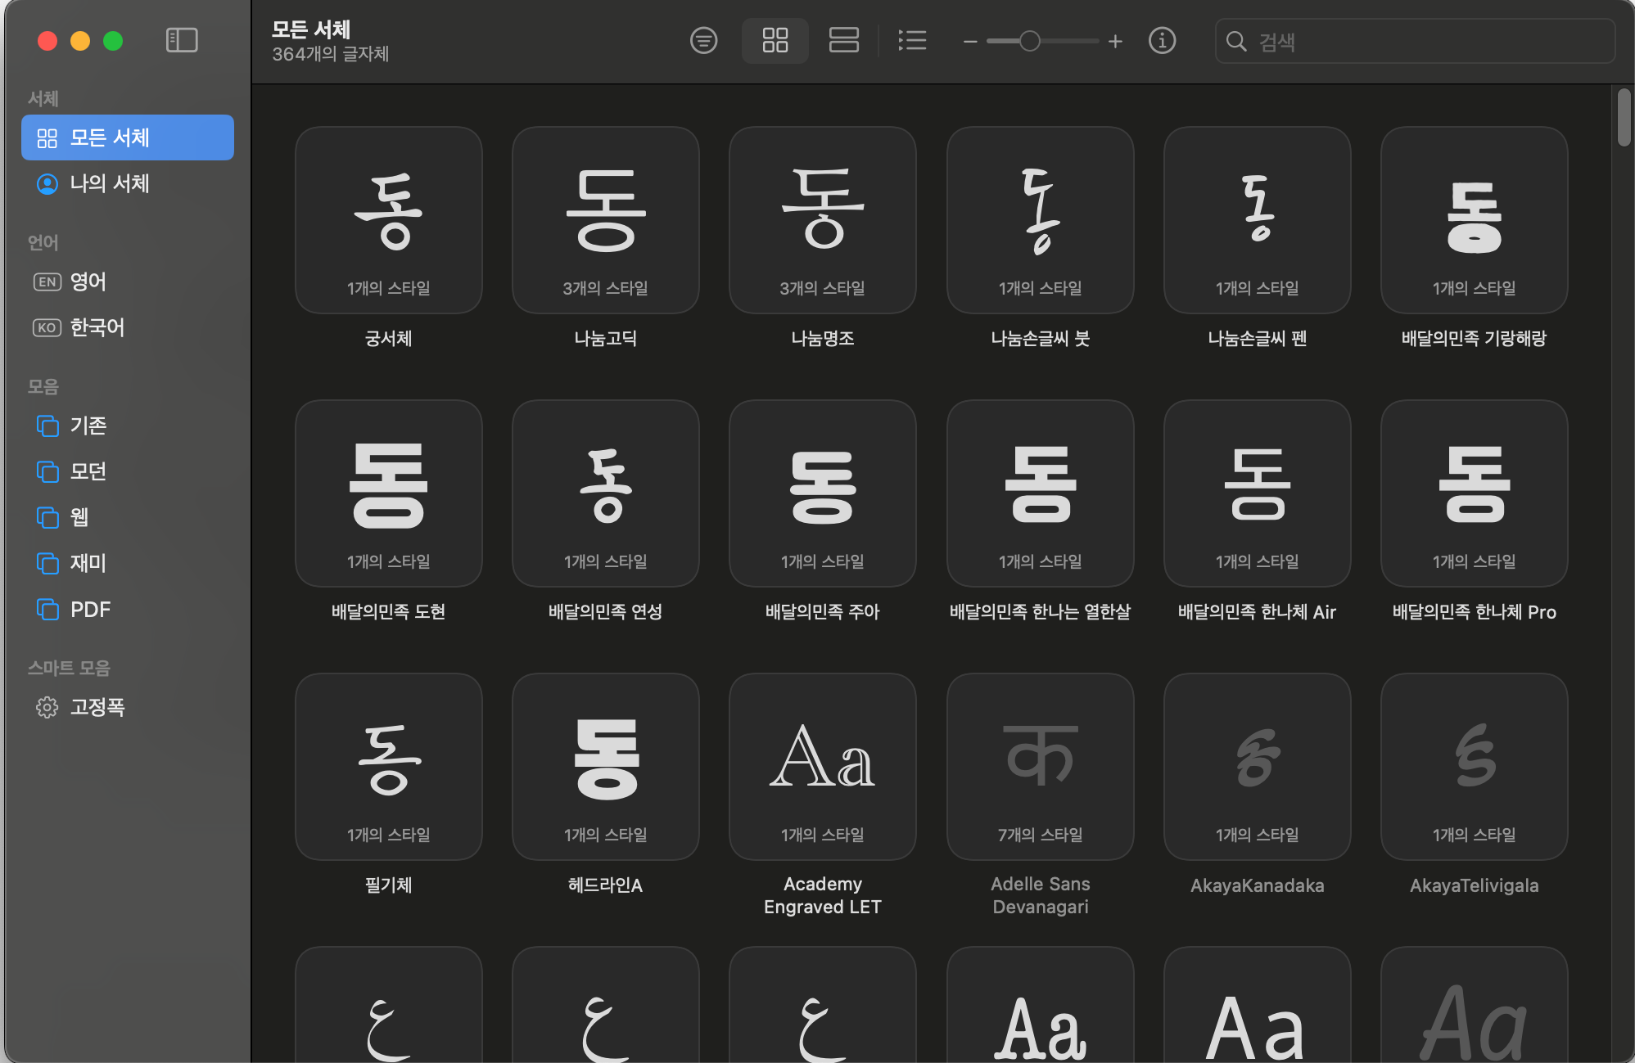Open the 고정폭 smart collection
The height and width of the screenshot is (1063, 1635).
[97, 707]
